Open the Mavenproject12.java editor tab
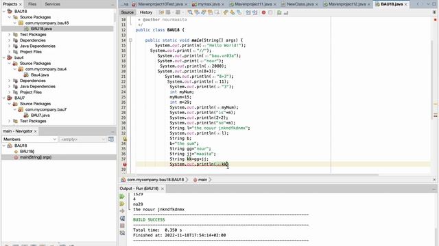Viewport: 439px width, 246px height. click(347, 4)
